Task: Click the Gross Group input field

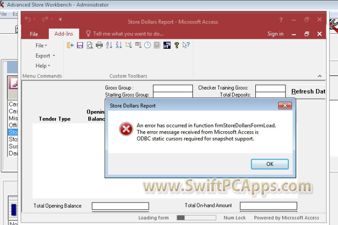Action: click(x=173, y=88)
